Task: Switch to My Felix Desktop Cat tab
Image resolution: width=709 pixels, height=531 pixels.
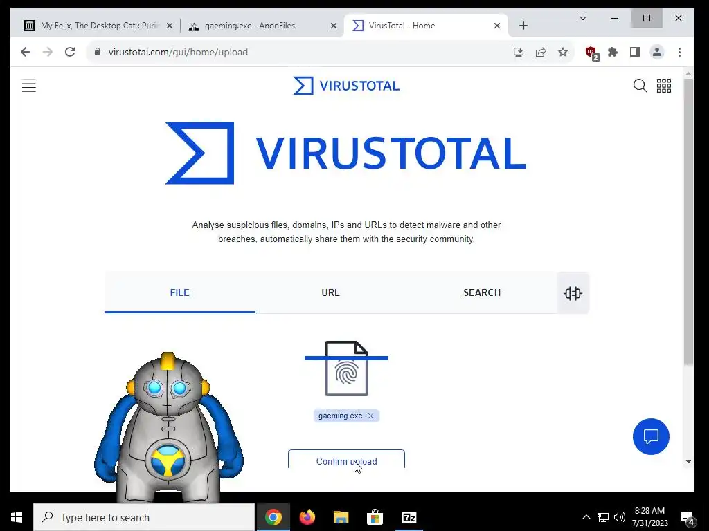Action: (98, 26)
